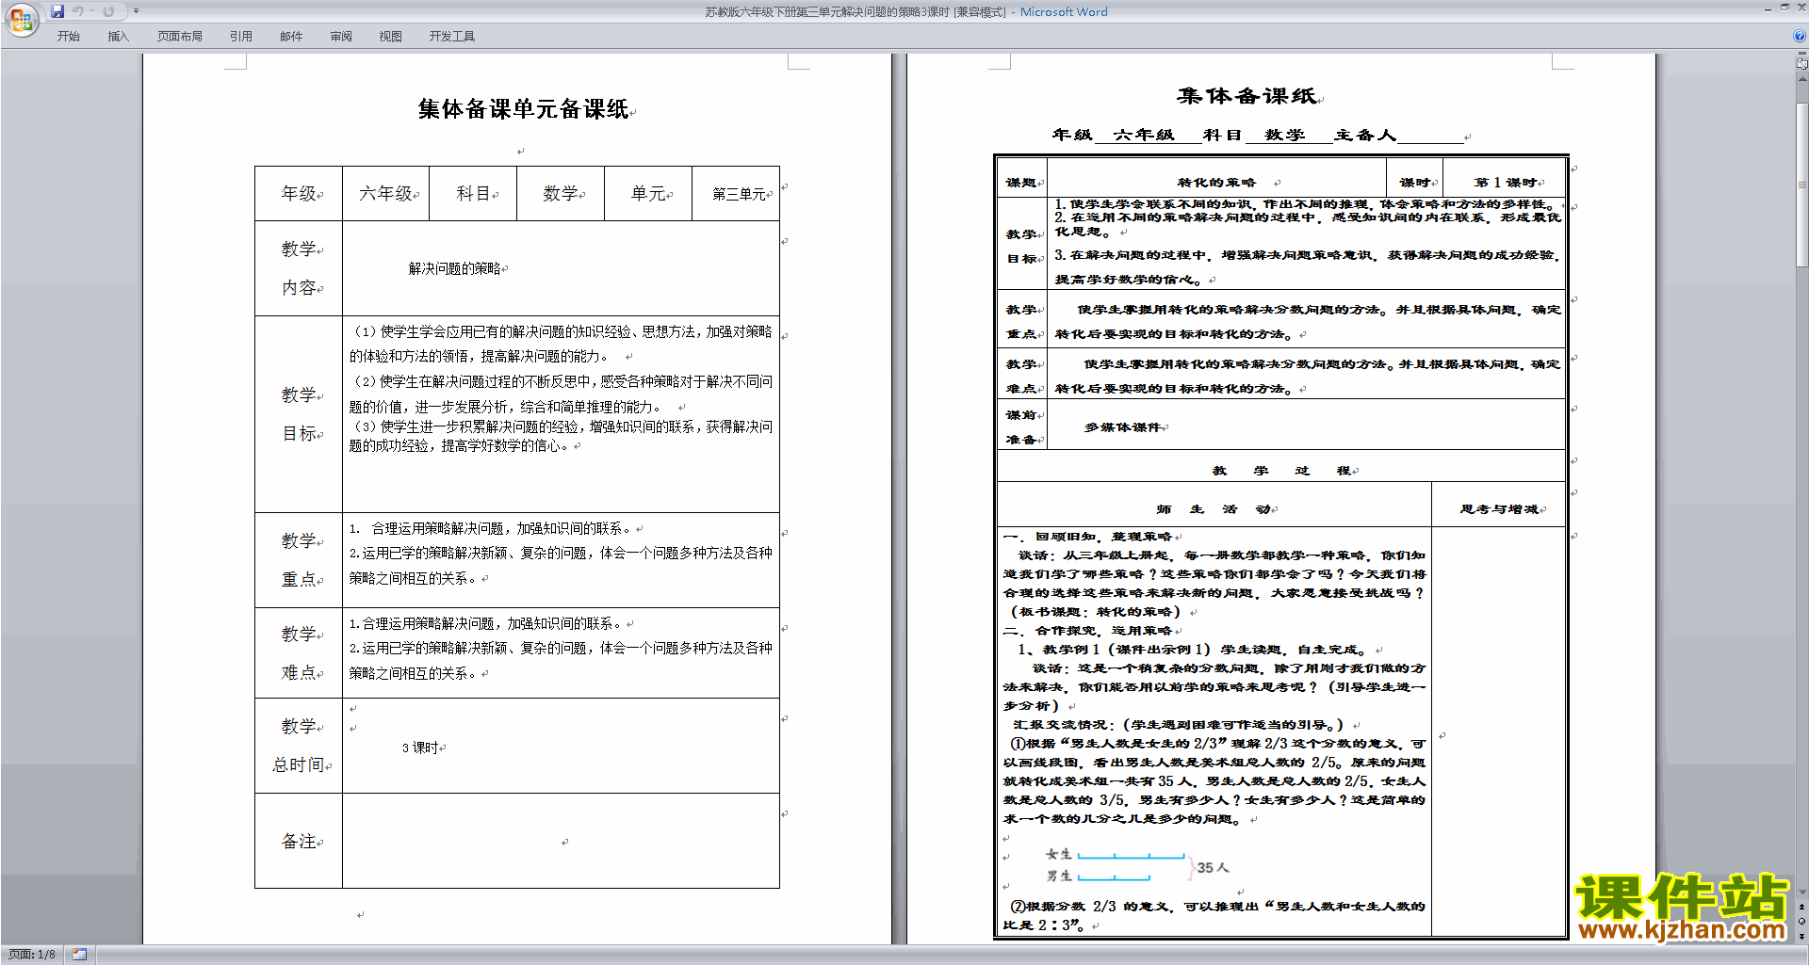
Task: Click the 数学 subject cell in left table
Action: click(x=561, y=194)
